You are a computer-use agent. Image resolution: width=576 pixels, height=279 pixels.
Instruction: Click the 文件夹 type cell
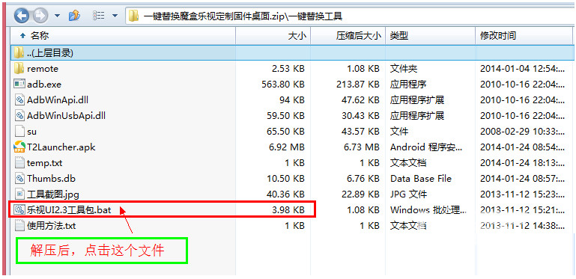click(404, 69)
